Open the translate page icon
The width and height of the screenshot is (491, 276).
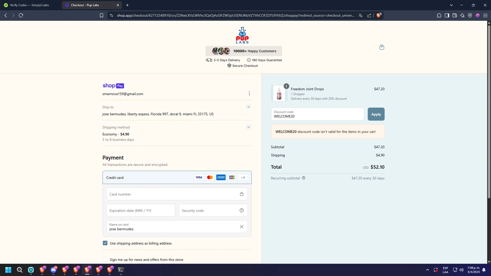pyautogui.click(x=360, y=15)
